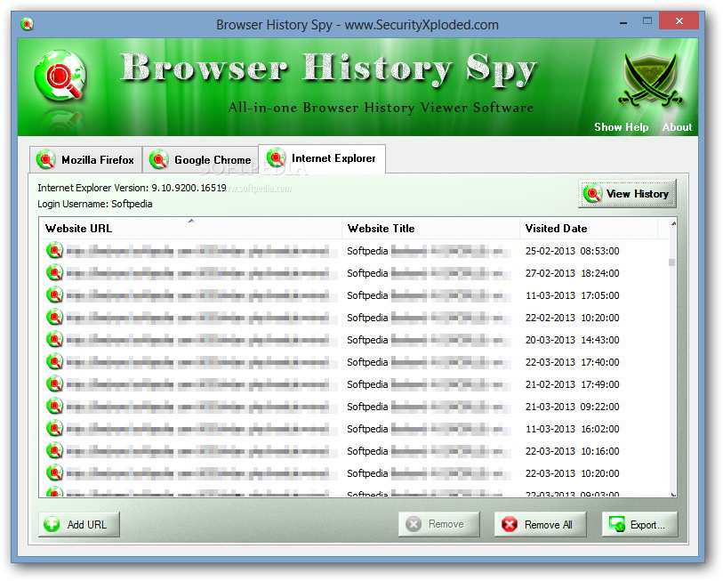723x581 pixels.
Task: Click the globe magnifier icon on View History
Action: click(592, 193)
